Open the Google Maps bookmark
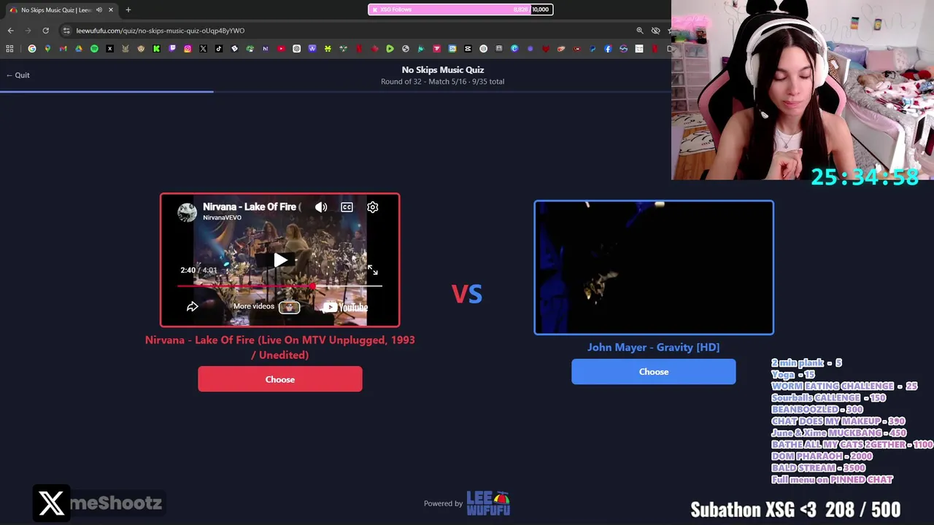Image resolution: width=934 pixels, height=525 pixels. pos(47,49)
